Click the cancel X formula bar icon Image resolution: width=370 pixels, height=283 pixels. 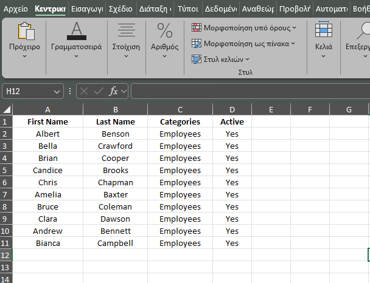pos(84,91)
